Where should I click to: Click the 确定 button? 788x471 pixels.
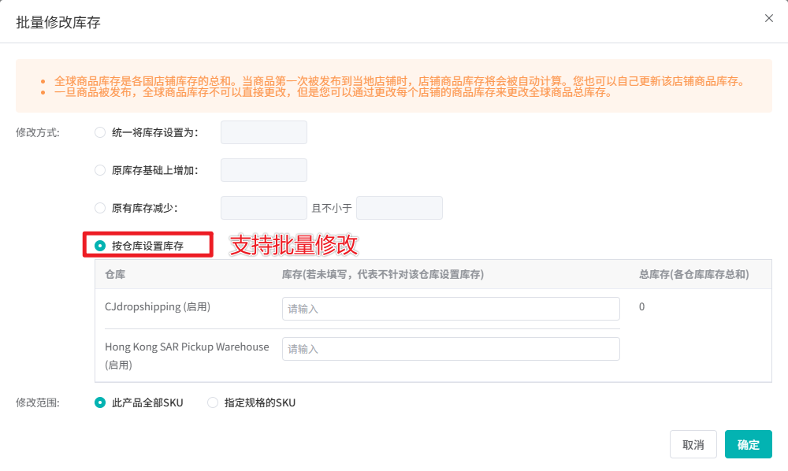click(749, 444)
